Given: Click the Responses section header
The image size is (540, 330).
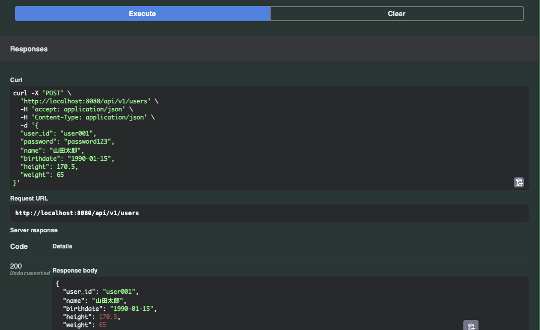Looking at the screenshot, I should tap(29, 49).
